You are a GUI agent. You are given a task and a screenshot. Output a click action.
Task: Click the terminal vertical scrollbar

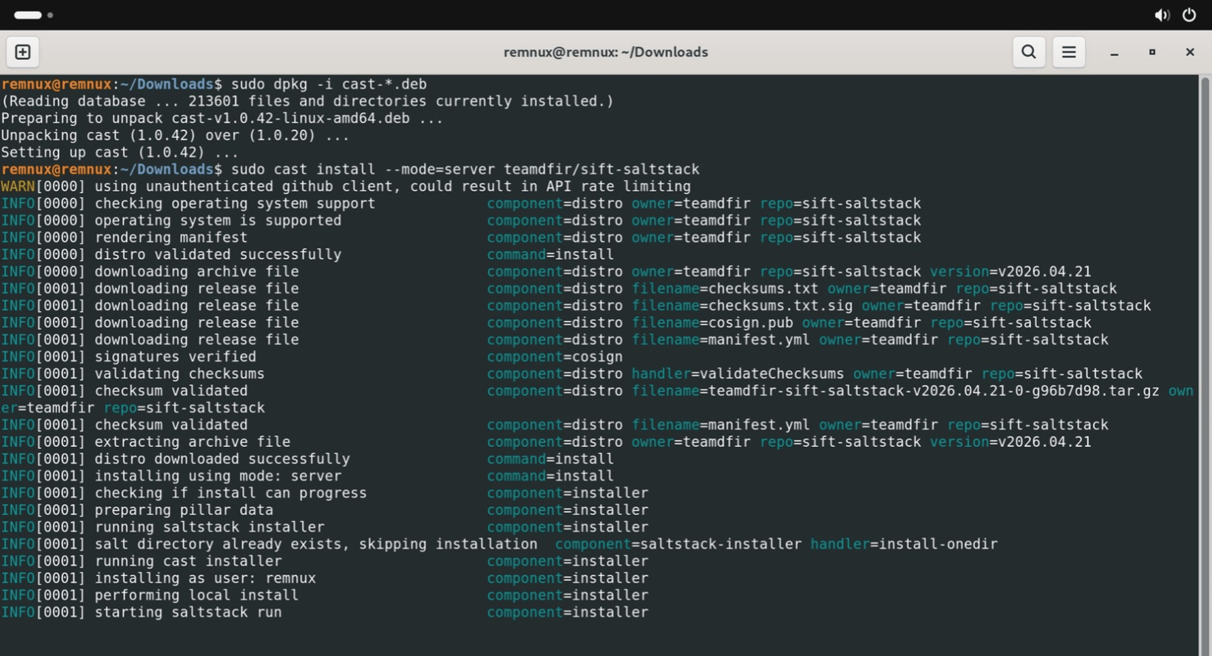[x=1204, y=366]
